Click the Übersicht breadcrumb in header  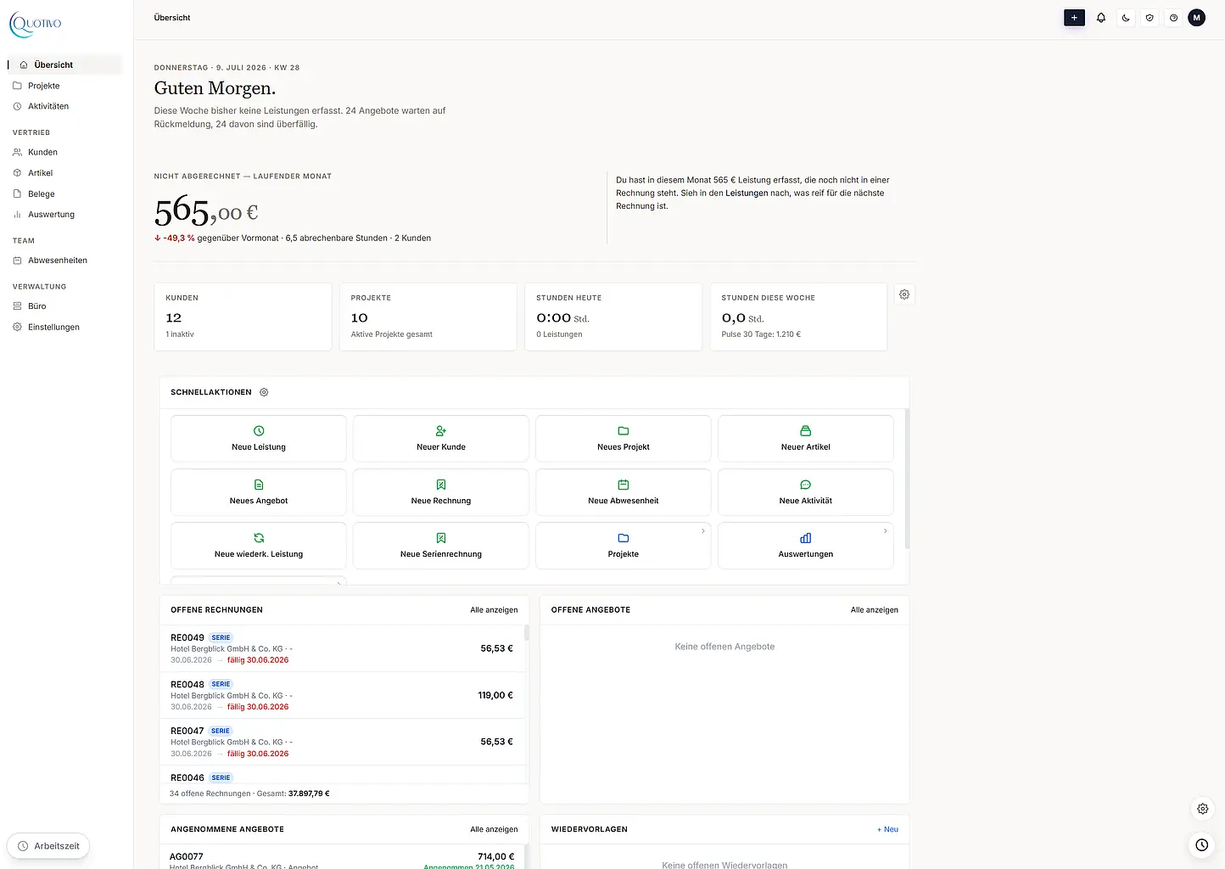click(172, 18)
